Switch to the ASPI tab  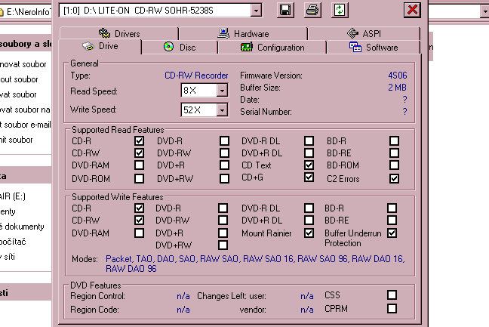(364, 33)
